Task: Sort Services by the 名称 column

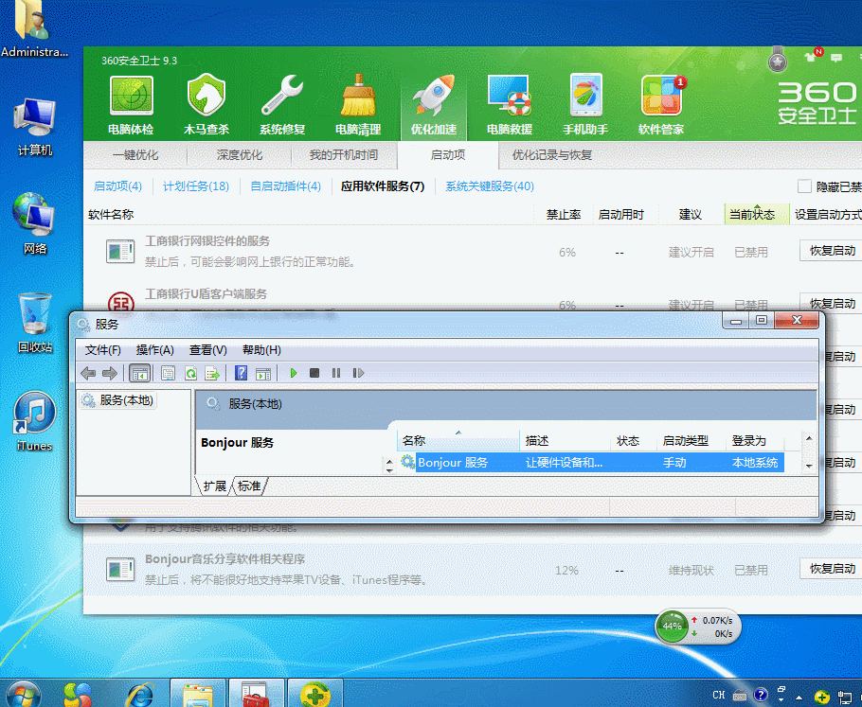Action: pos(458,440)
